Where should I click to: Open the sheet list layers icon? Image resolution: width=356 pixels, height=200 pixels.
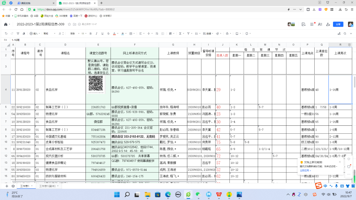point(13,186)
